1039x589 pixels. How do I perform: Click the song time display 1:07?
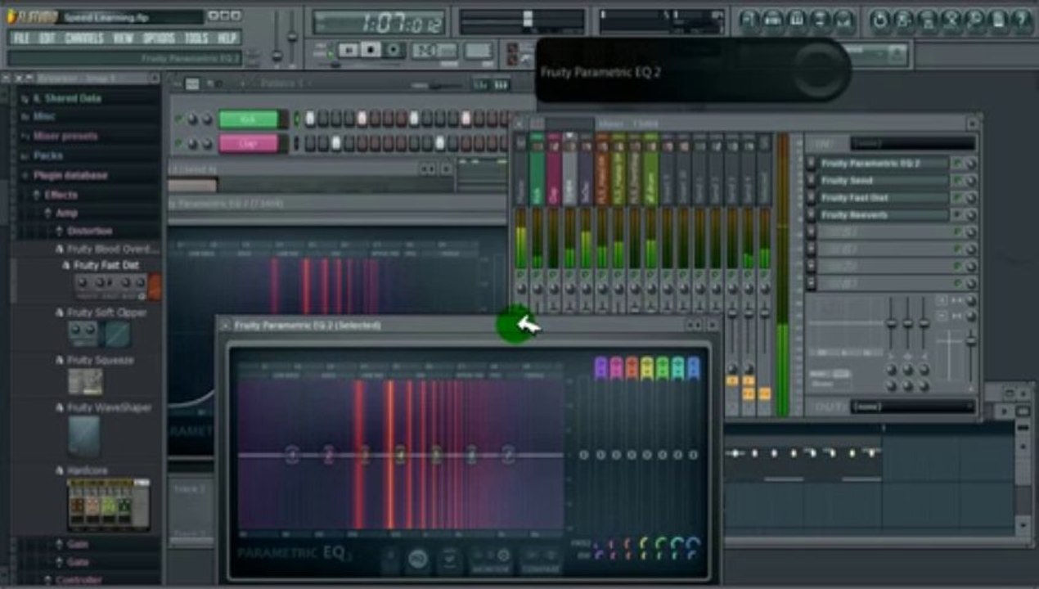379,22
